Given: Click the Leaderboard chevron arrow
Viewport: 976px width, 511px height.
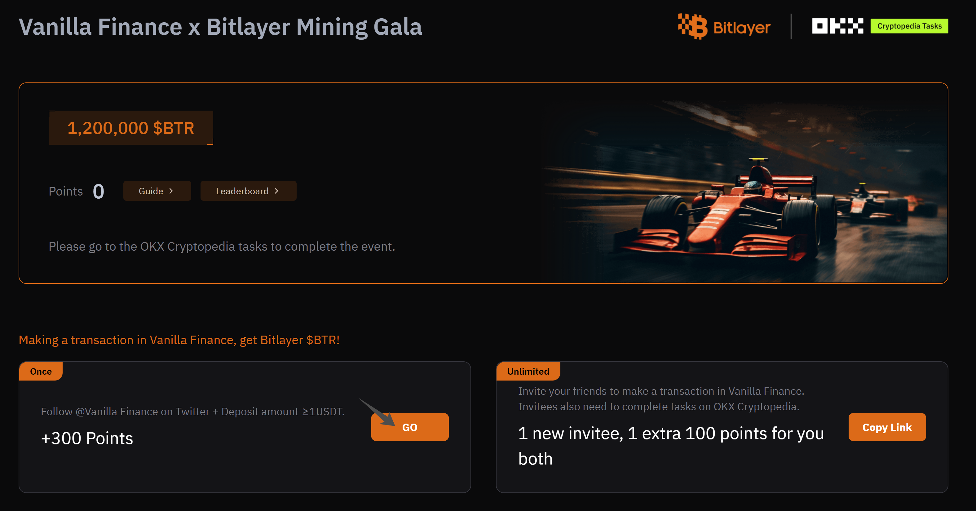Looking at the screenshot, I should (276, 191).
